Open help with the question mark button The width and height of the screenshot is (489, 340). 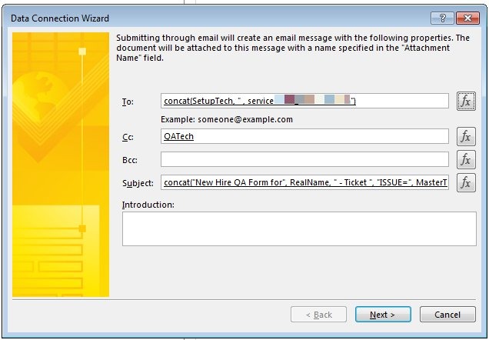click(442, 18)
